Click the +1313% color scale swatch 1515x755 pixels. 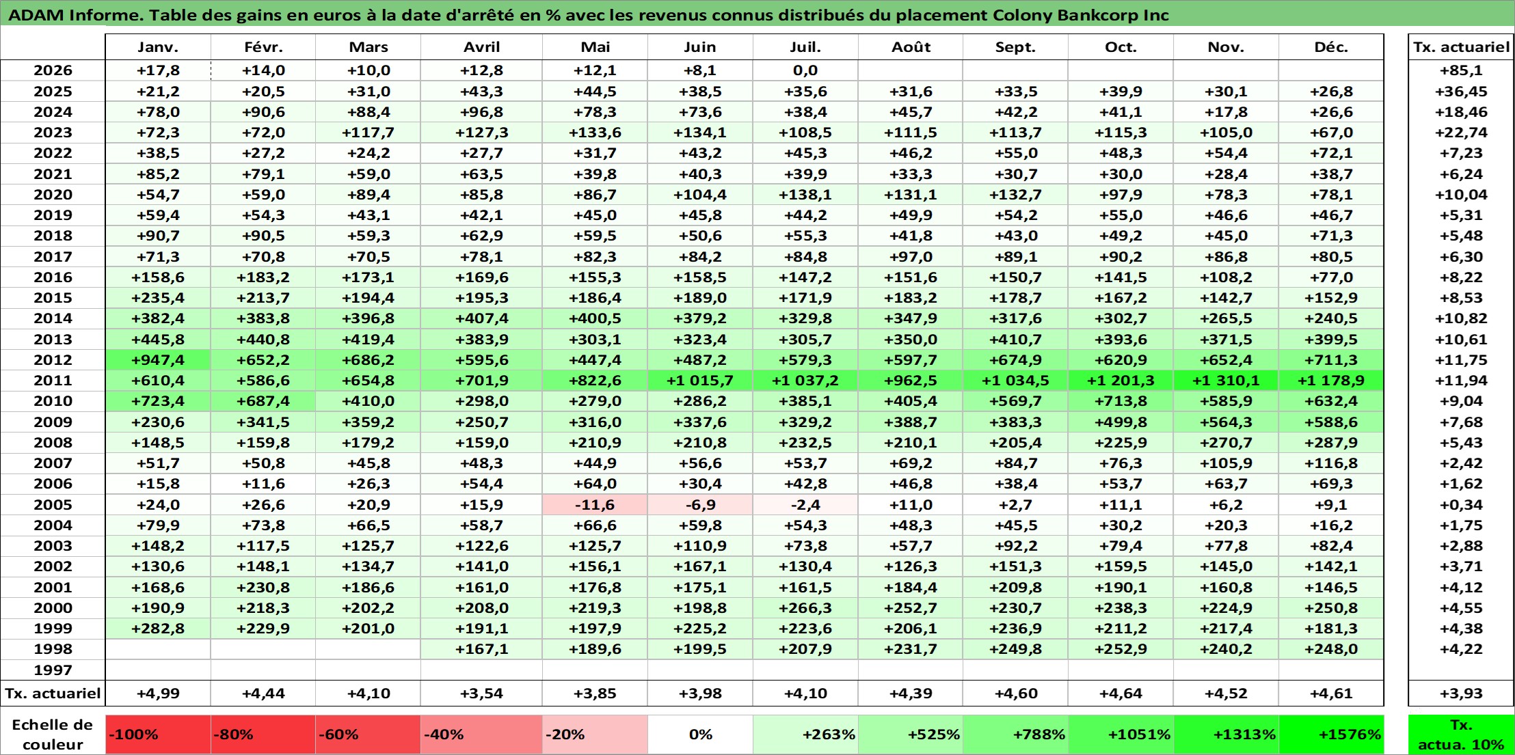pyautogui.click(x=1226, y=735)
